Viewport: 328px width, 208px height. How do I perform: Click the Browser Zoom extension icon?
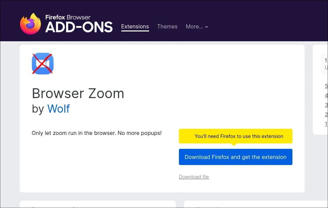click(x=43, y=64)
